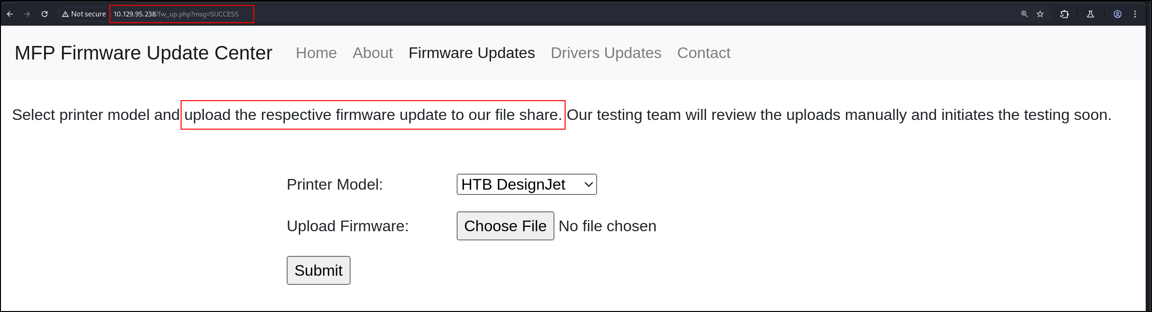This screenshot has height=312, width=1152.
Task: Open the browser extensions puzzle icon
Action: 1064,14
